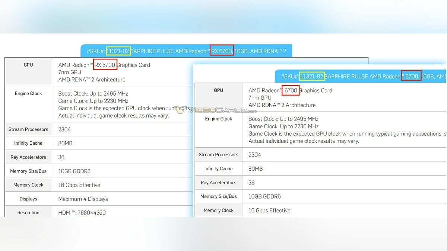Select '16 Gbps Effective' in back table
Image resolution: width=447 pixels, height=251 pixels.
[79, 185]
